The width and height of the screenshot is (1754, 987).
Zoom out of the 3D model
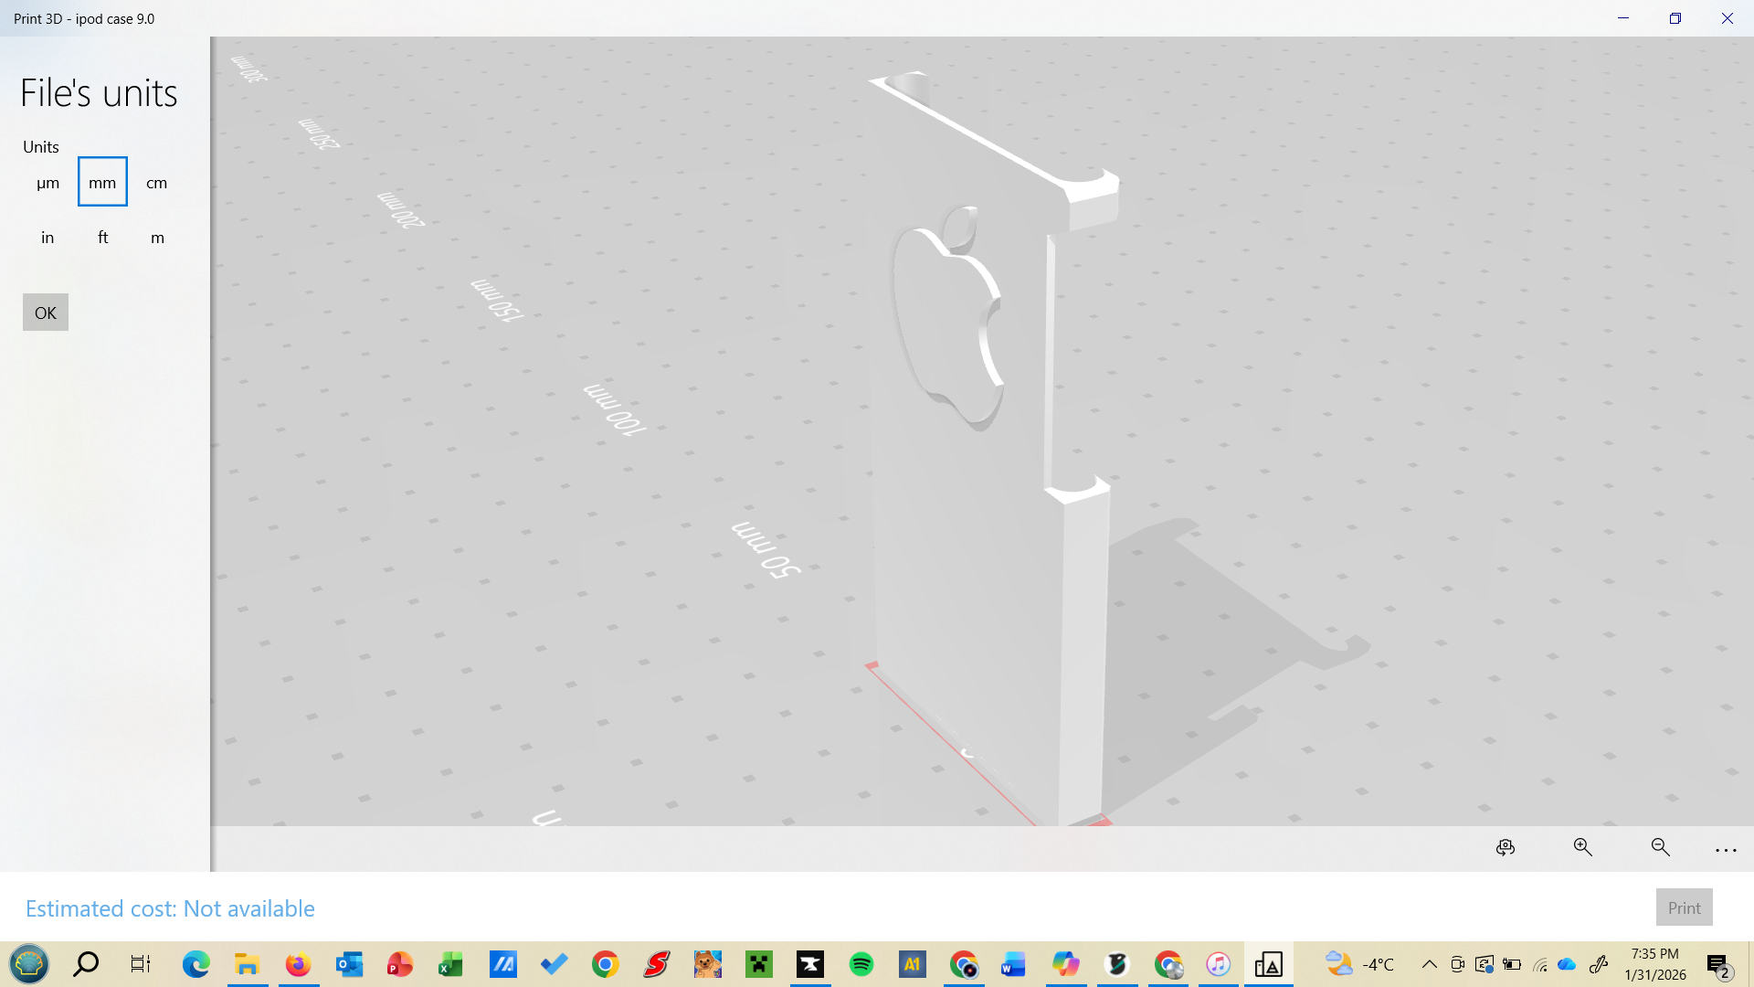pos(1661,848)
